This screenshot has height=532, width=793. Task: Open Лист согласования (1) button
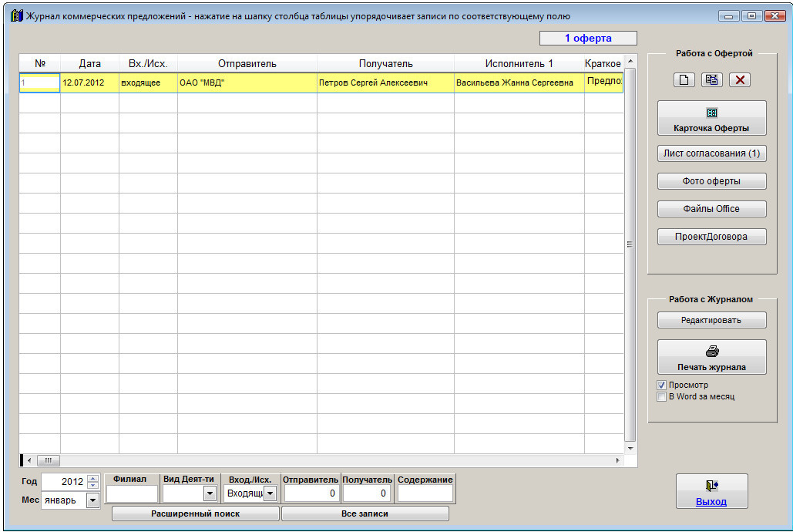(x=711, y=153)
